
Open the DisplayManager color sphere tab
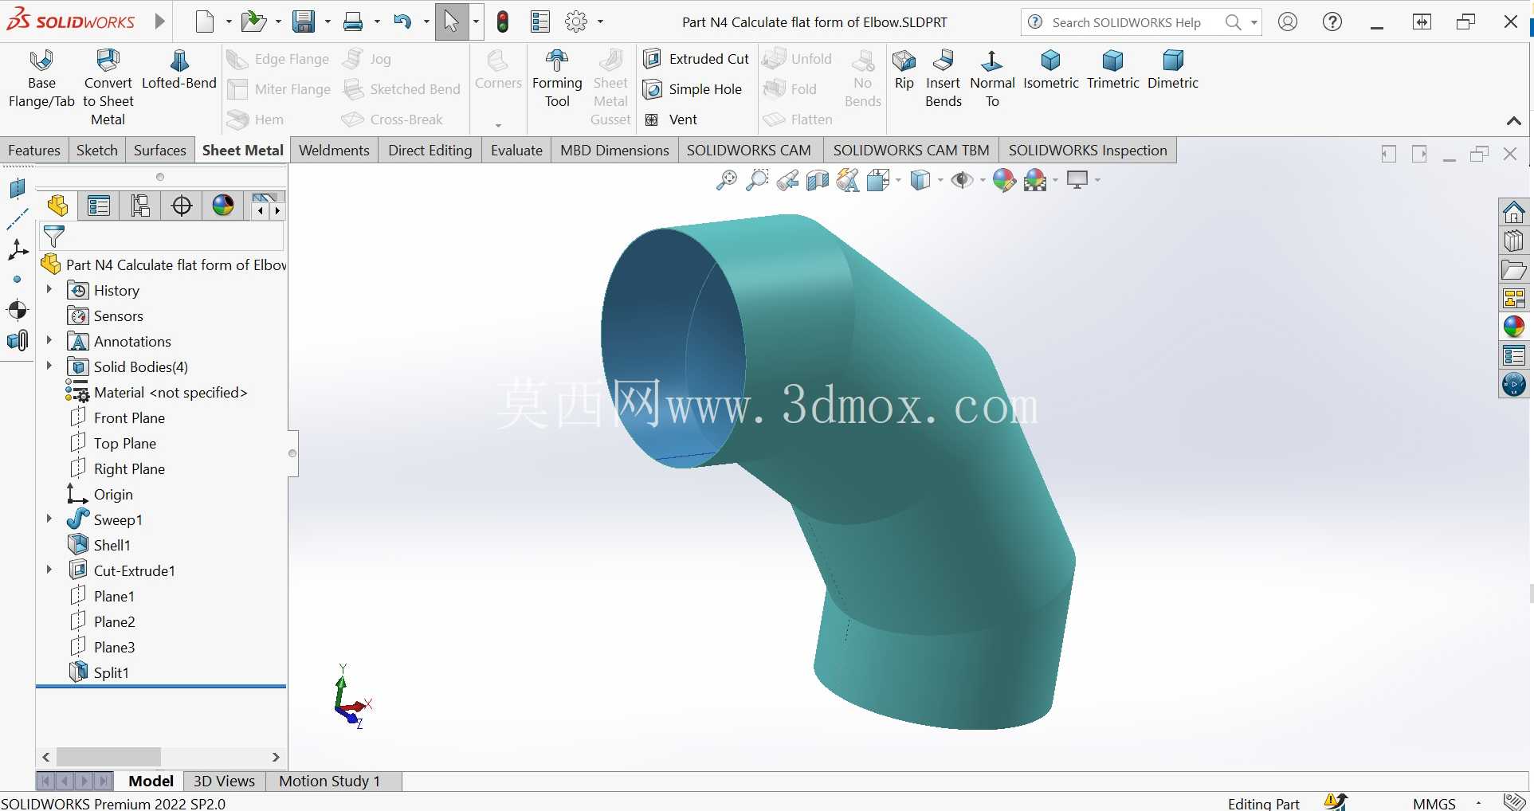point(223,206)
